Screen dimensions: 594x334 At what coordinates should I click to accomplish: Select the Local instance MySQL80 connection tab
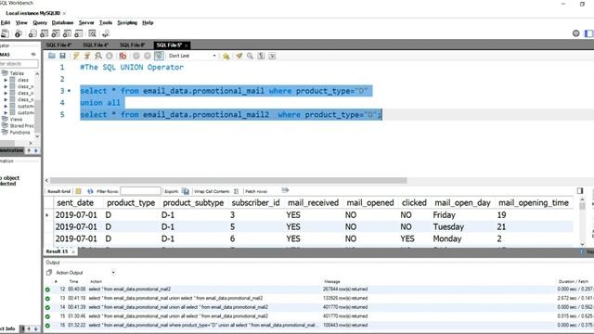33,13
